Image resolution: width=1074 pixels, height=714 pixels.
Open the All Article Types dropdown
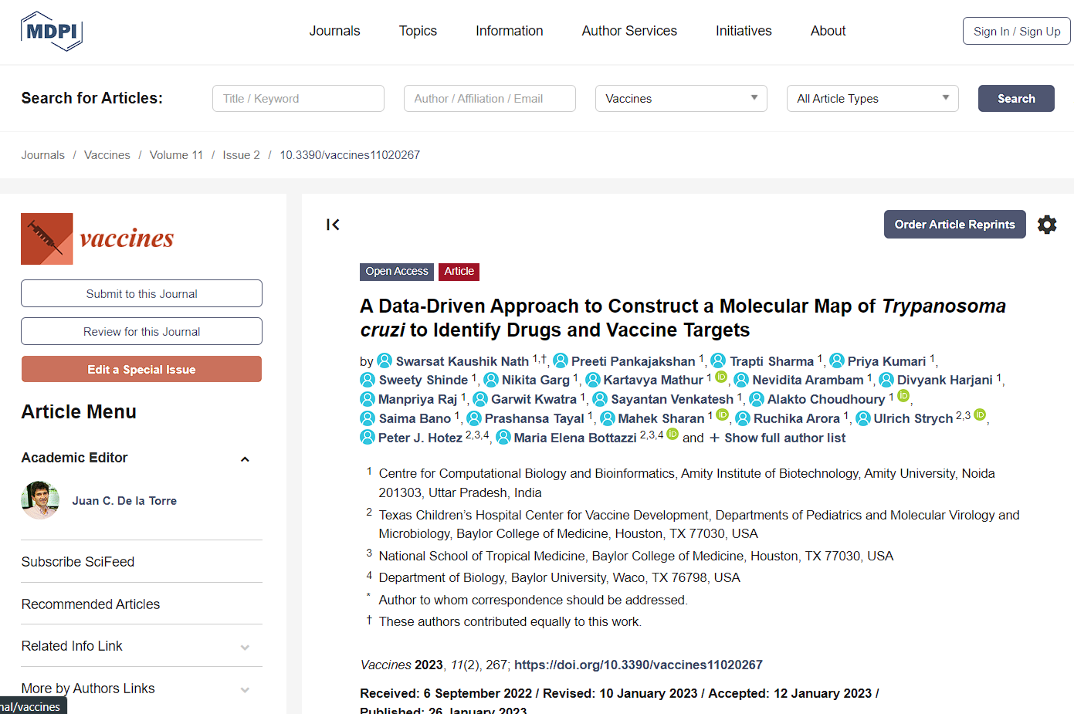(872, 99)
